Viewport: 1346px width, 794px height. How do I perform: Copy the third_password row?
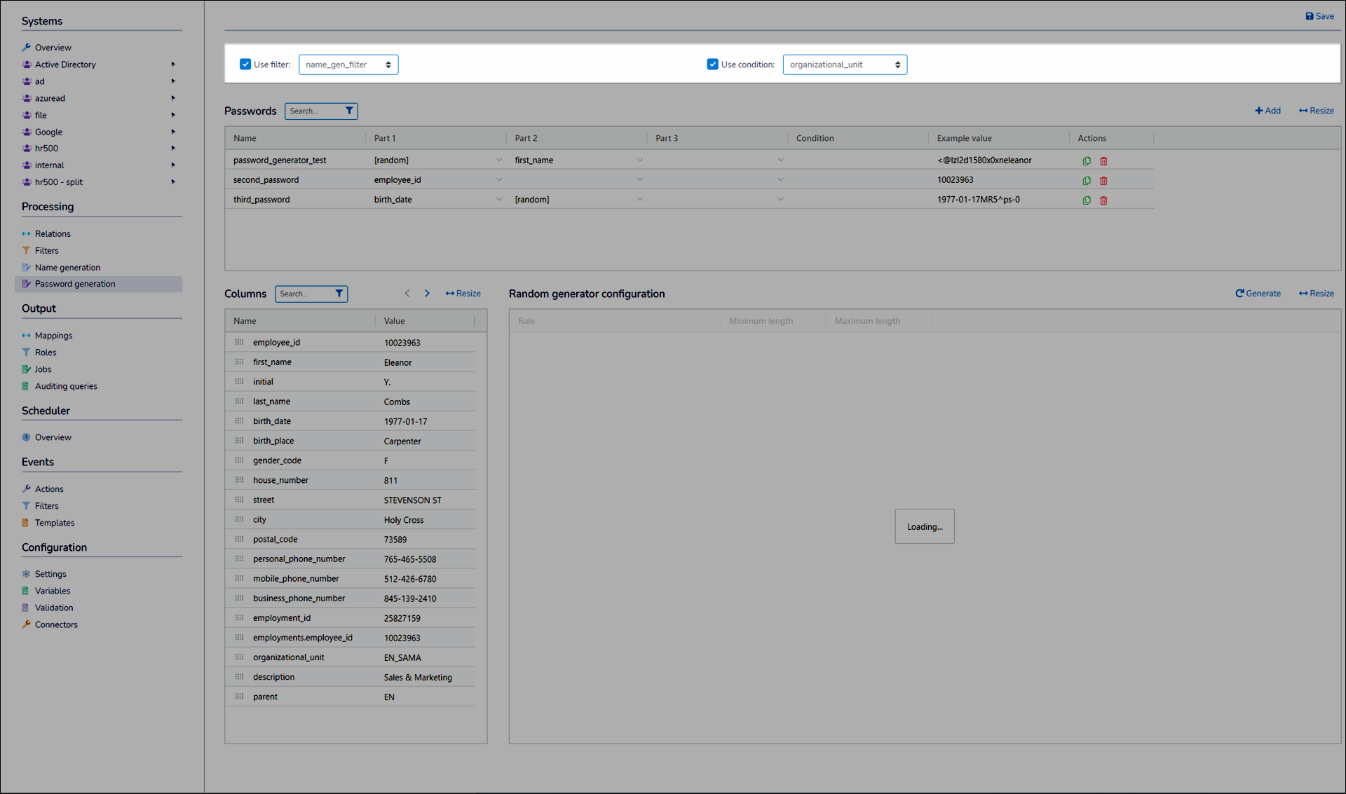[1086, 200]
